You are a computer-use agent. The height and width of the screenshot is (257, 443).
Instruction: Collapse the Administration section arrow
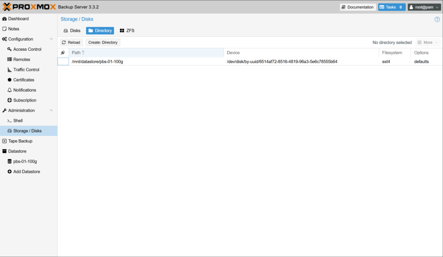pyautogui.click(x=51, y=111)
